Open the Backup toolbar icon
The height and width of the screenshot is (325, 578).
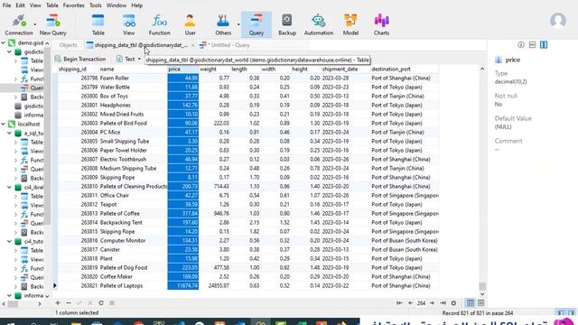[287, 24]
